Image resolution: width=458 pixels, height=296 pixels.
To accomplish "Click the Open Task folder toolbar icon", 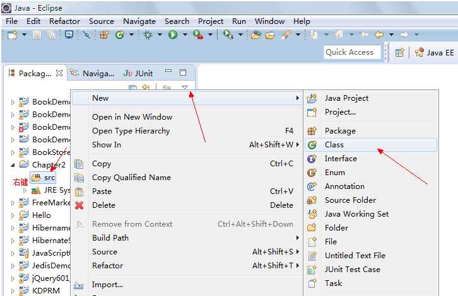I will coord(270,35).
